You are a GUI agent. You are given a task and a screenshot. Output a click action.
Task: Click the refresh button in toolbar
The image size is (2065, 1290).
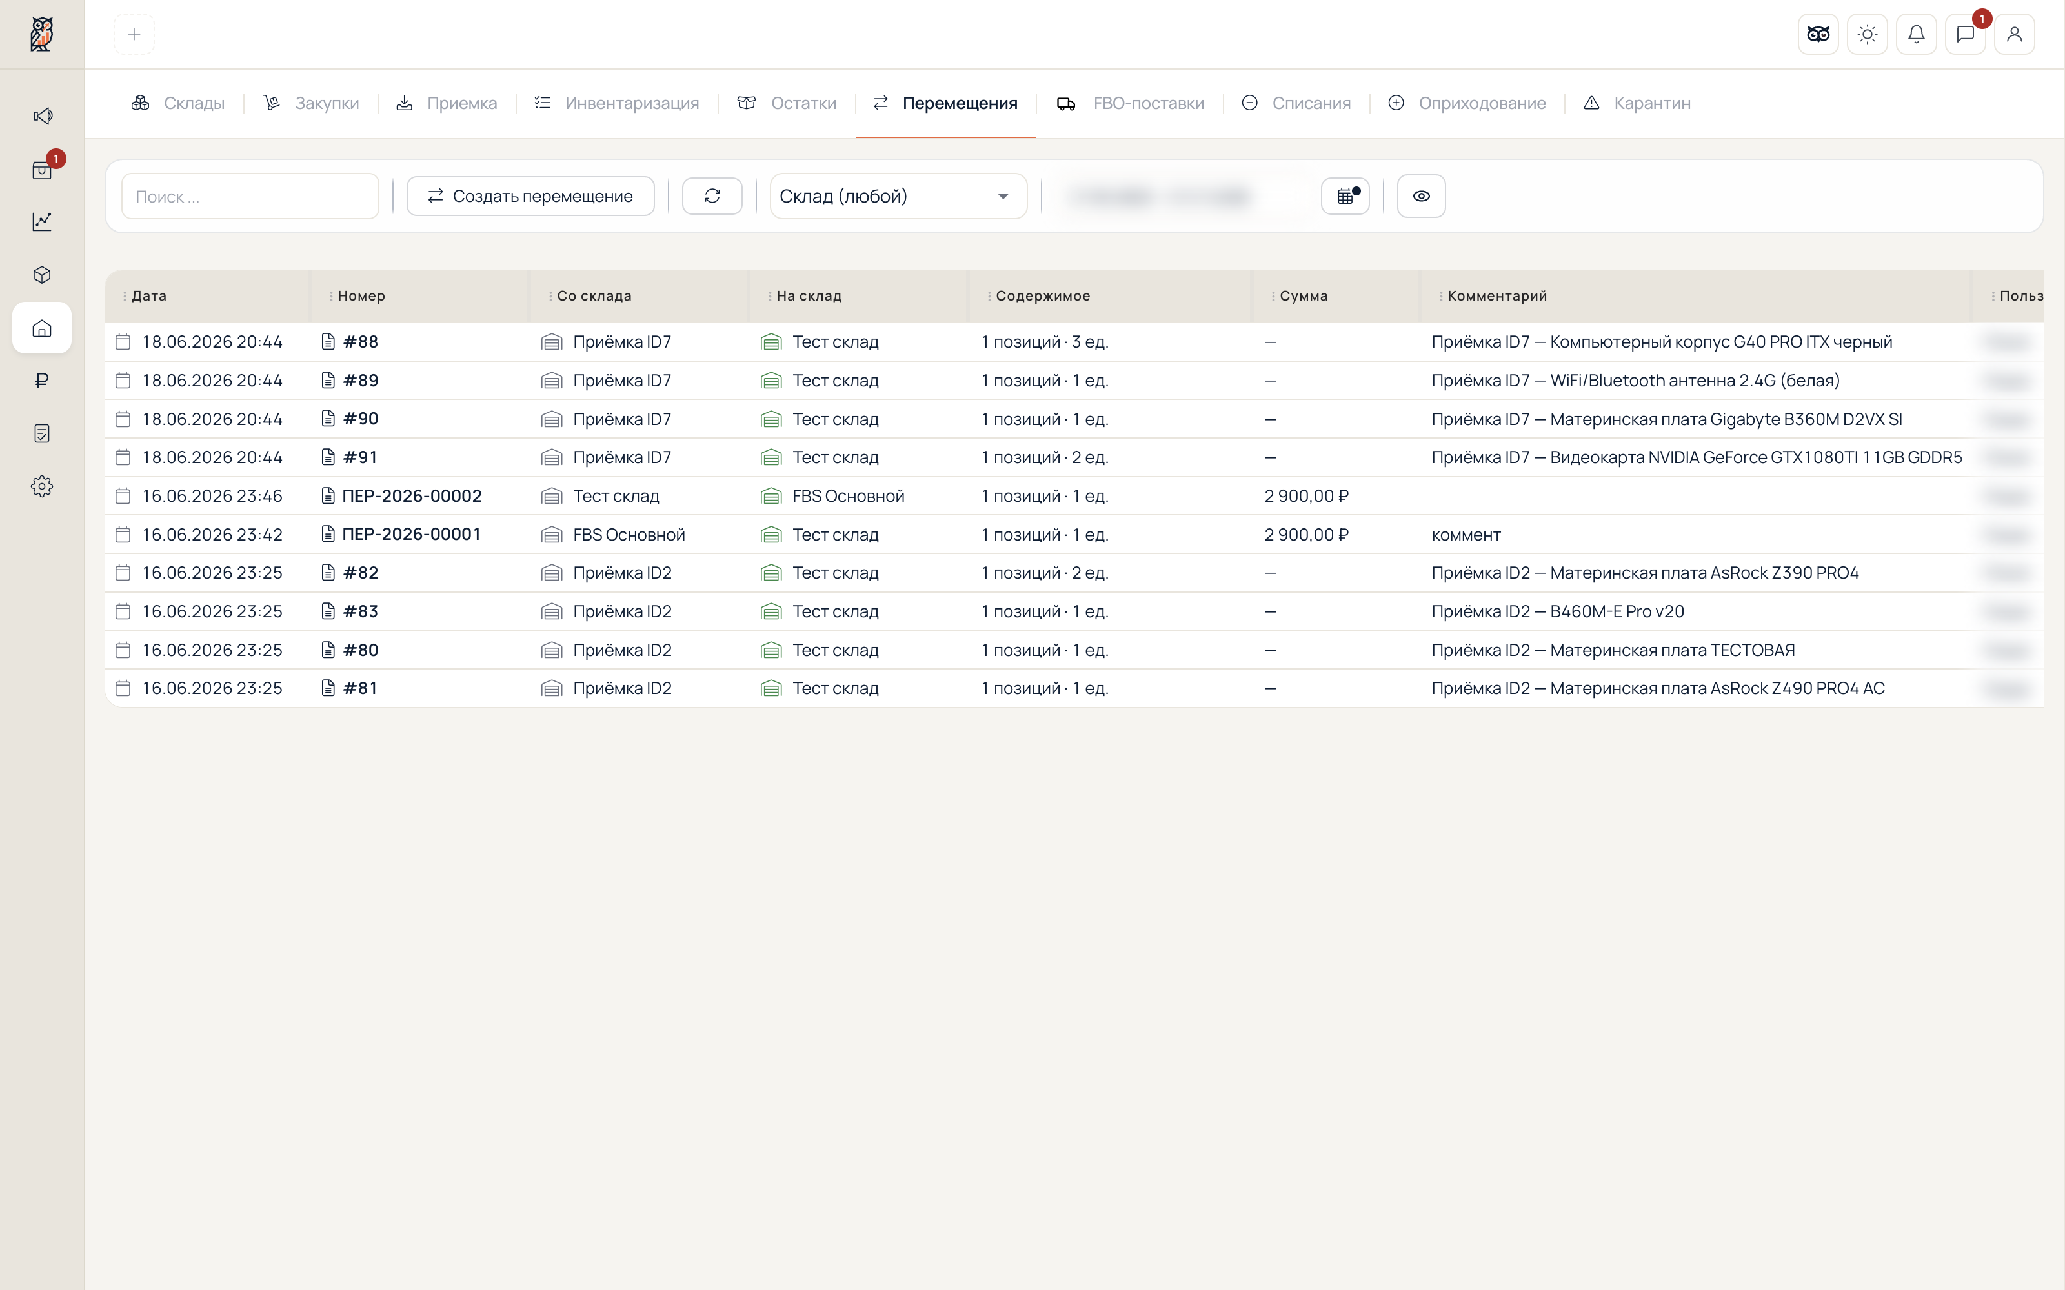tap(712, 196)
